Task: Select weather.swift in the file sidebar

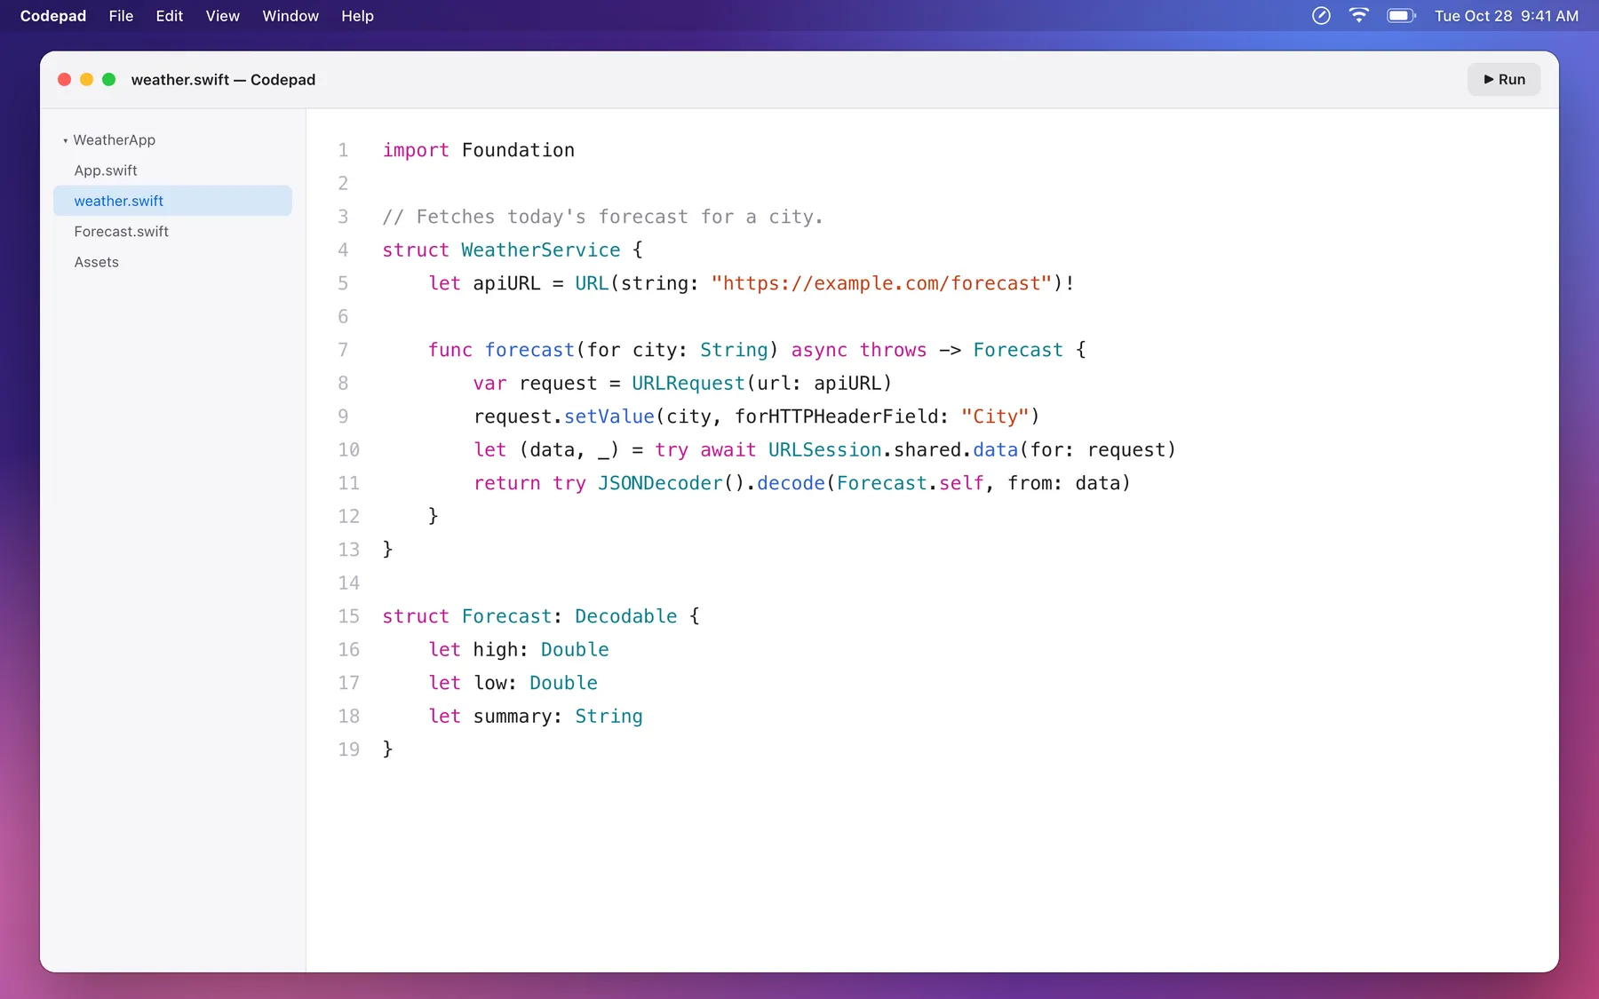Action: (172, 201)
